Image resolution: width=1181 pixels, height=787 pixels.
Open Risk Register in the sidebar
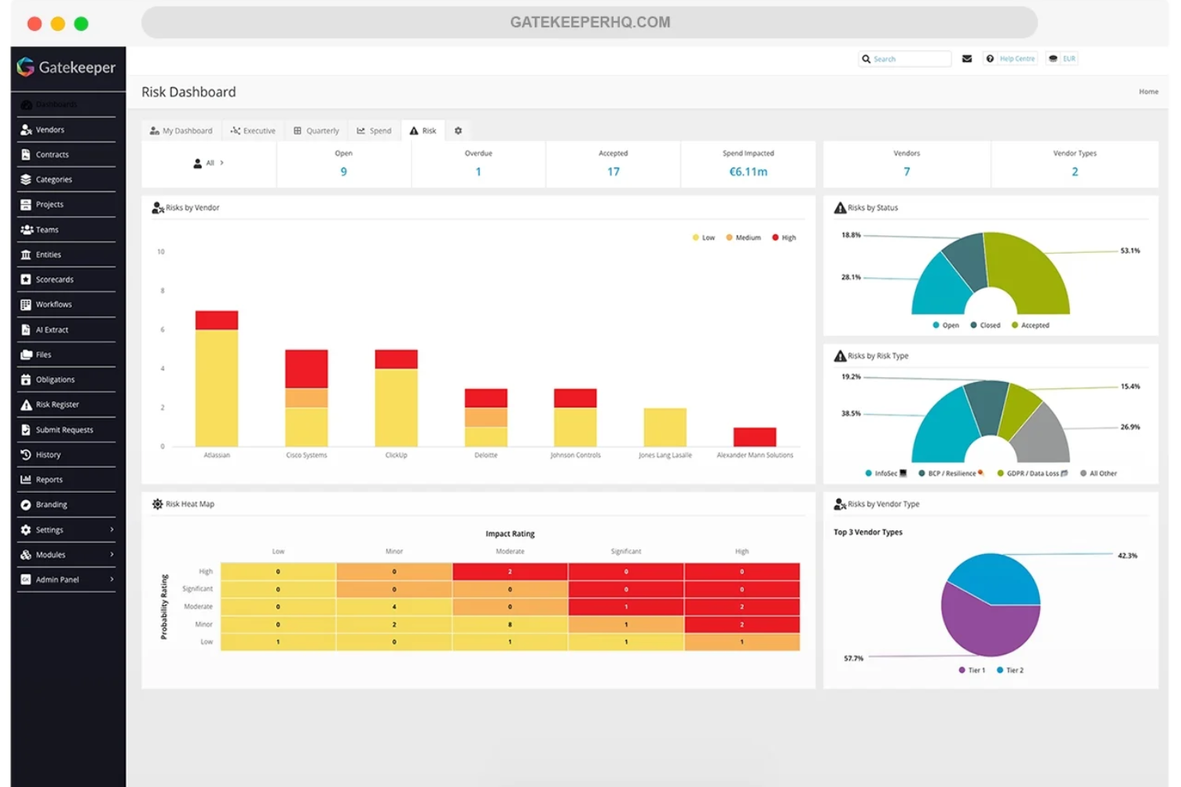(x=57, y=404)
